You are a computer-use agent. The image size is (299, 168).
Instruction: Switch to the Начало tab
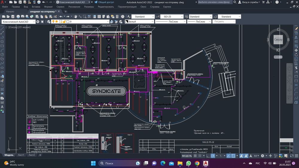[x=10, y=11]
